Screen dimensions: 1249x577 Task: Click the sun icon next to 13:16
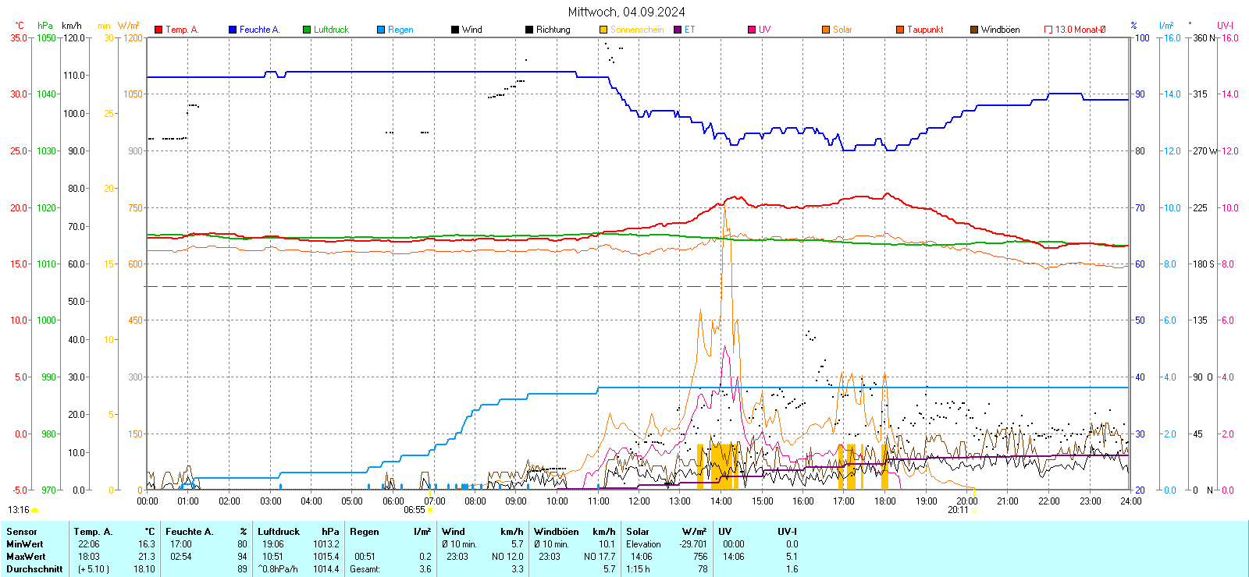pyautogui.click(x=34, y=510)
